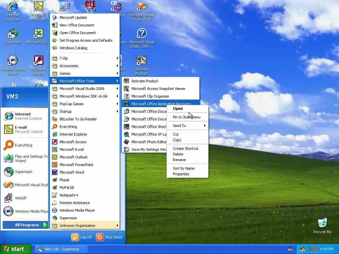Open Set Program Access and Defaults
This screenshot has height=254, width=339.
click(x=85, y=40)
